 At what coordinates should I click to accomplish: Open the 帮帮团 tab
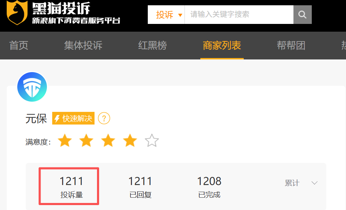pos(291,46)
